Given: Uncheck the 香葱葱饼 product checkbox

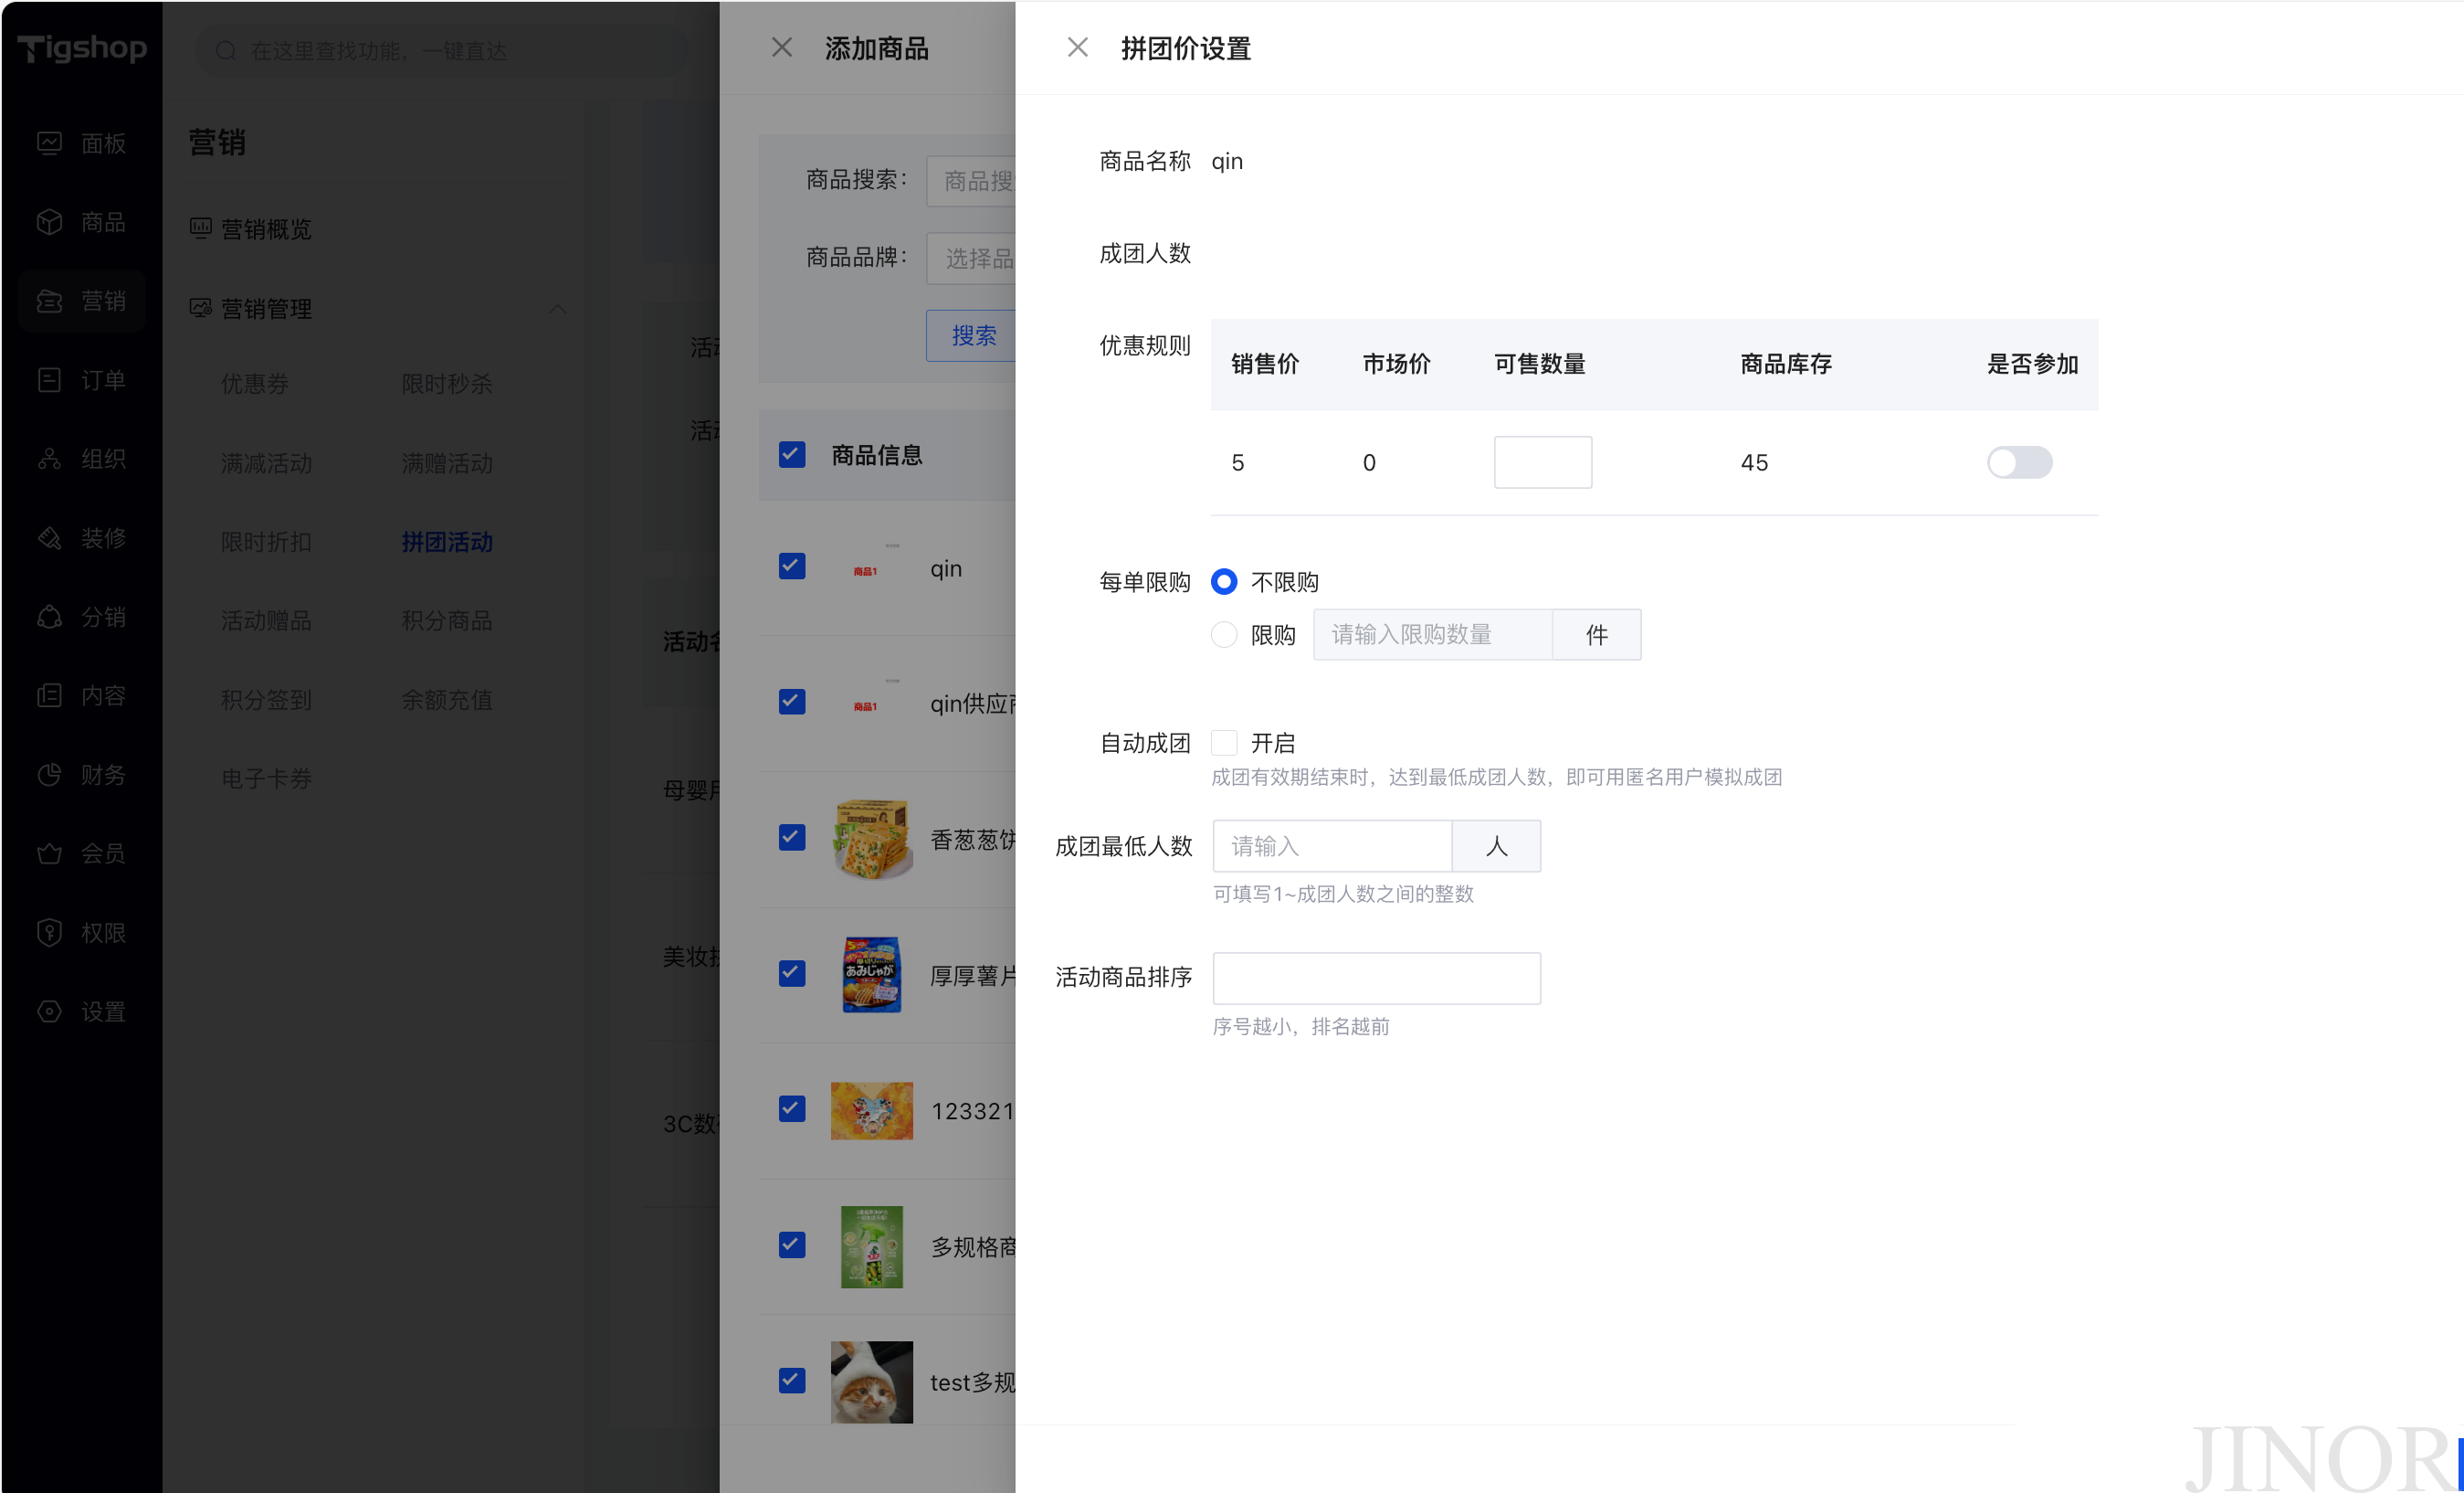Looking at the screenshot, I should [792, 838].
